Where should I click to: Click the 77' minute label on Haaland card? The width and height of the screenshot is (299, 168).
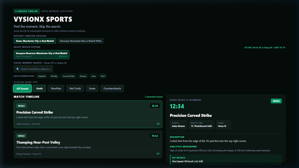coord(158,154)
